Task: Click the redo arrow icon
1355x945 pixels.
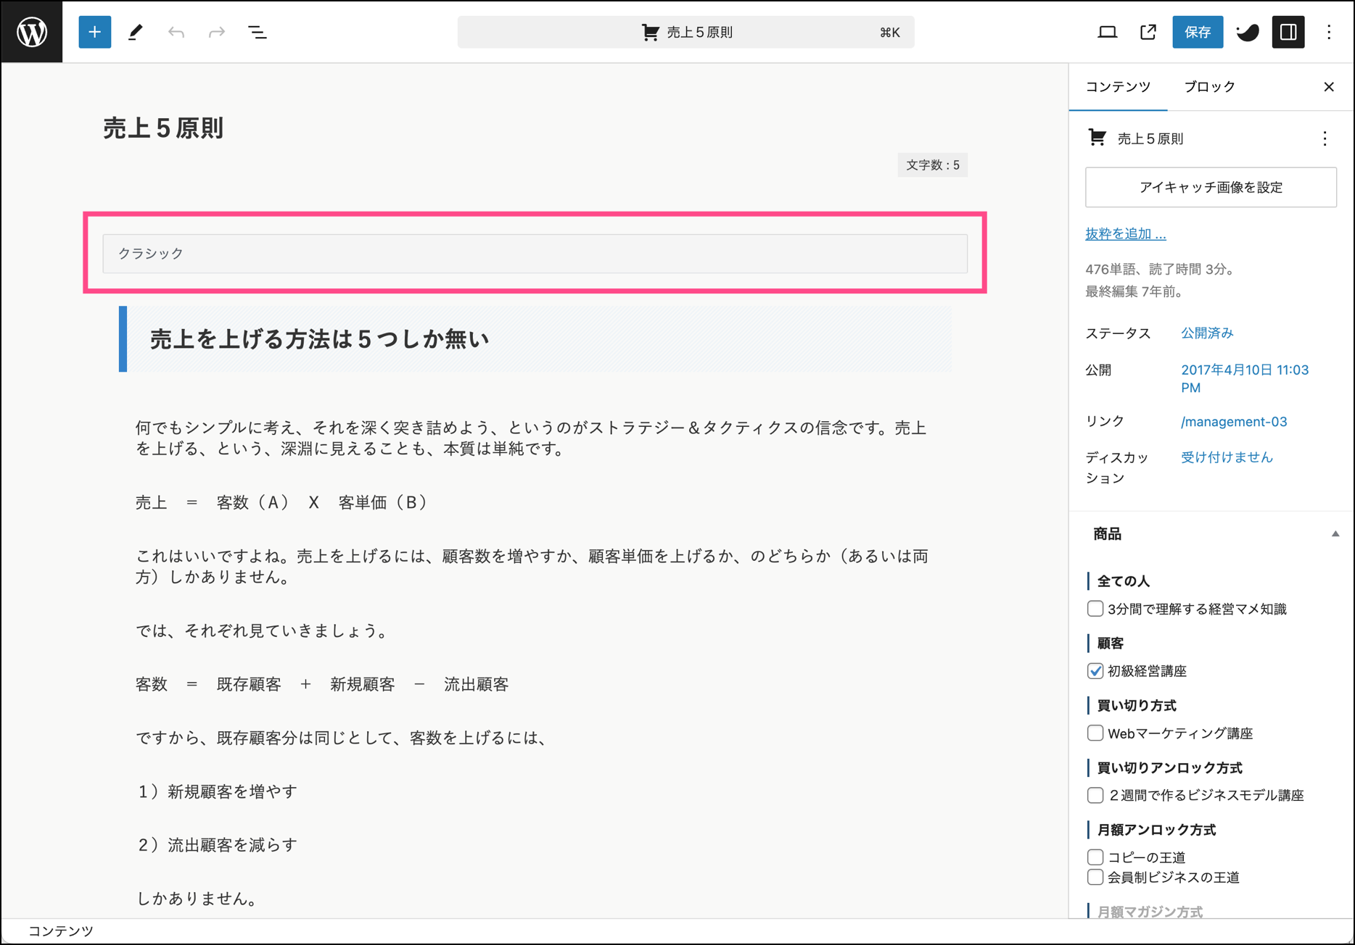Action: pos(216,32)
